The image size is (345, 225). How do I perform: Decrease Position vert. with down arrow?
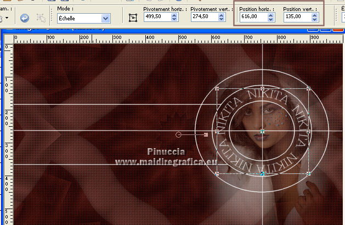[x=315, y=19]
